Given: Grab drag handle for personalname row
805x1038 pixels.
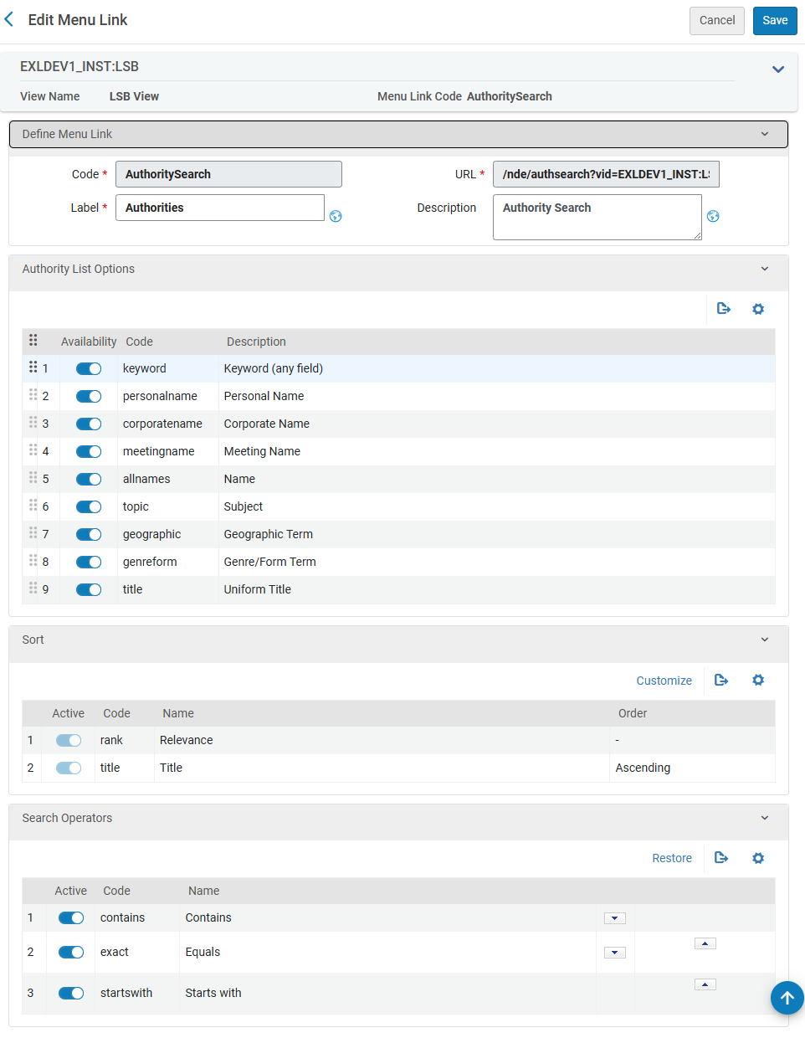Looking at the screenshot, I should click(x=33, y=394).
